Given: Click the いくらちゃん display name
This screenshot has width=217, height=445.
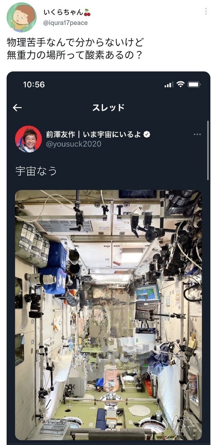Looking at the screenshot, I should pos(64,13).
